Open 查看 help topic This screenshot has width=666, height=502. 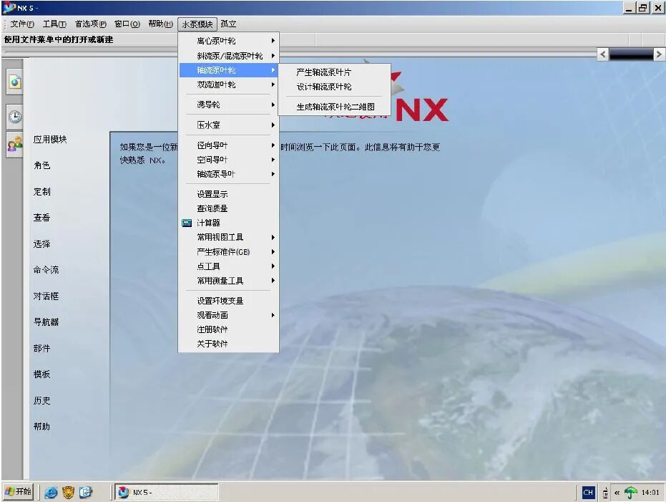click(x=42, y=218)
